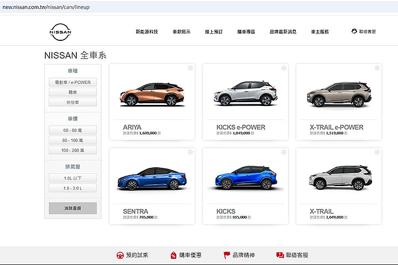The height and width of the screenshot is (265, 398).
Task: Click blue KICKS car image
Action: 245,178
